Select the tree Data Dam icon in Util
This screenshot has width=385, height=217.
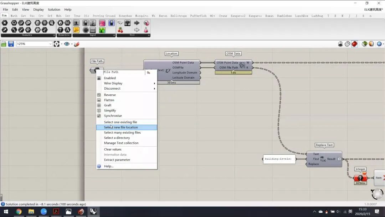[x=127, y=23]
